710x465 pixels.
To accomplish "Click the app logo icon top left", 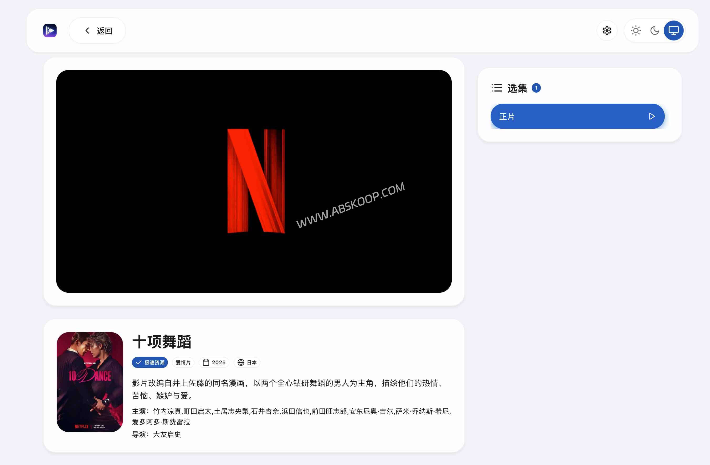I will click(x=50, y=30).
